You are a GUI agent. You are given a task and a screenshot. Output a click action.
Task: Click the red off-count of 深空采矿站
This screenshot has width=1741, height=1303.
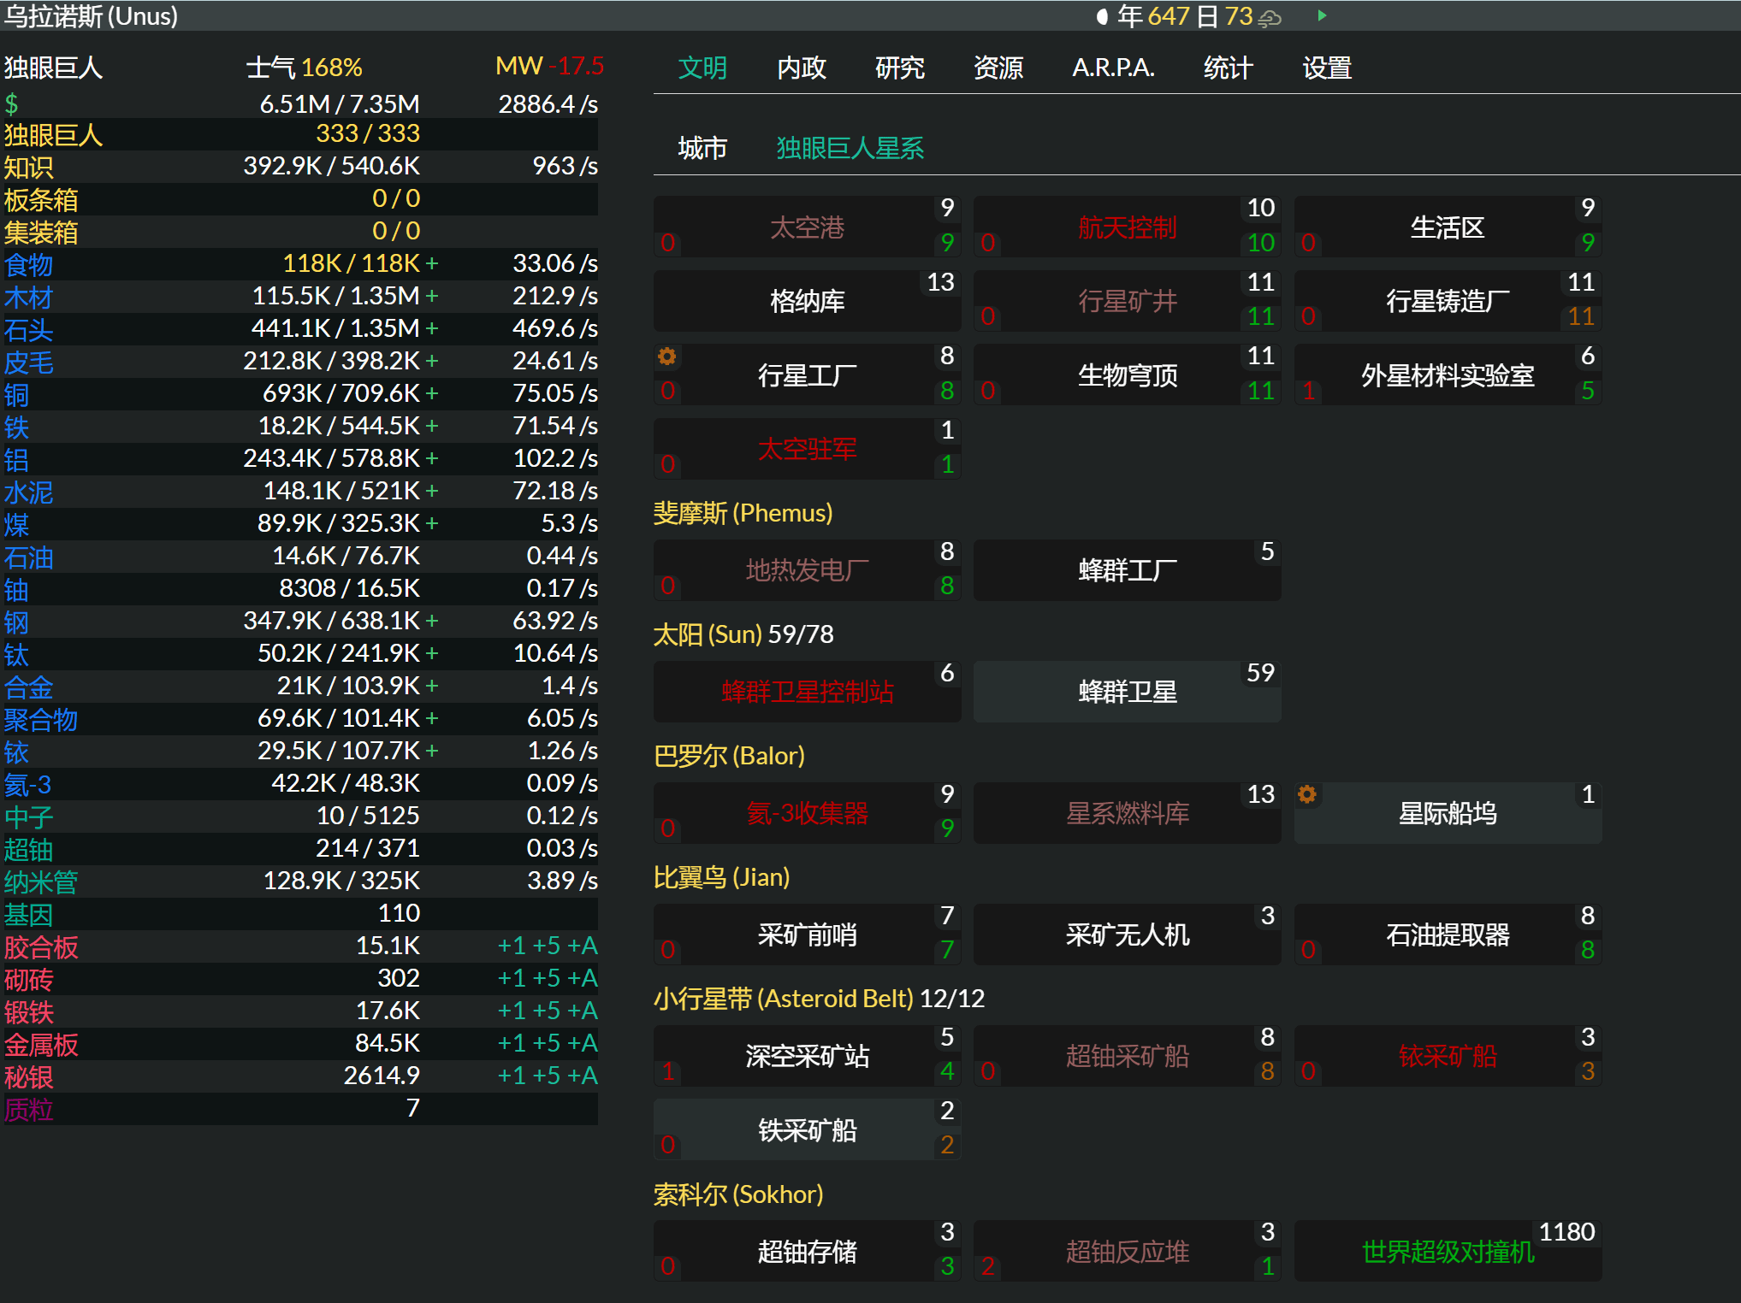(x=667, y=1071)
